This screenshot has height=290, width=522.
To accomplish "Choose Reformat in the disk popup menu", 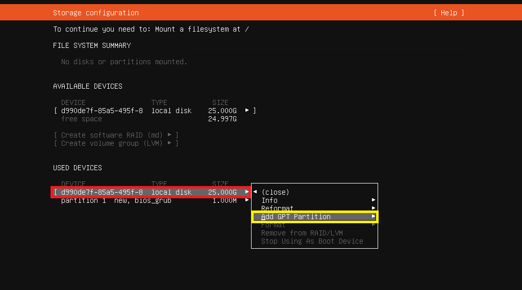I will (x=277, y=208).
